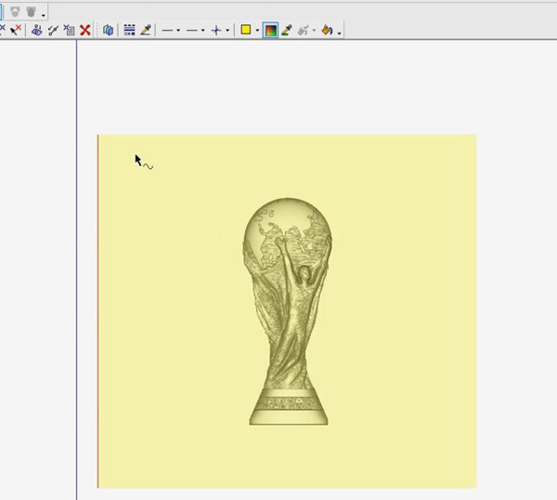Click the eyedropper next to gradient button
The width and height of the screenshot is (557, 500).
tap(287, 30)
